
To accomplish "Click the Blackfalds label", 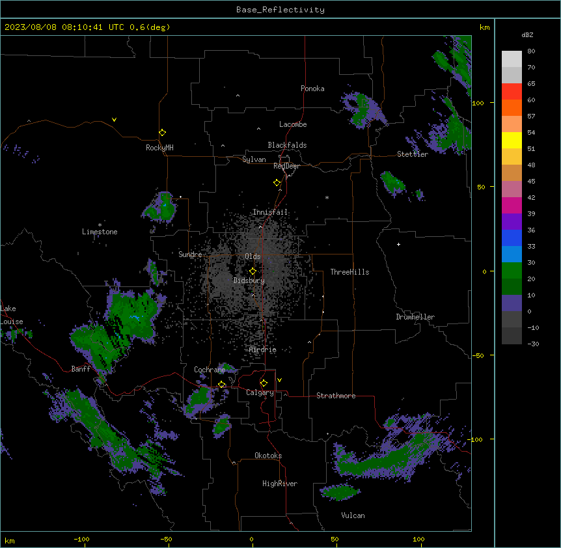I will click(x=287, y=145).
